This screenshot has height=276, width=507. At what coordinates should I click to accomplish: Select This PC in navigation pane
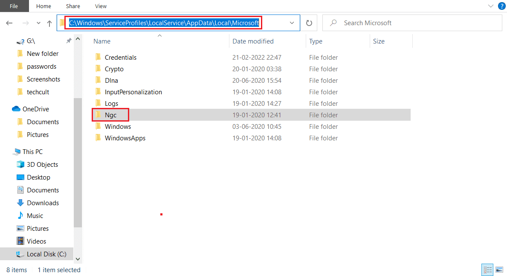pos(32,152)
